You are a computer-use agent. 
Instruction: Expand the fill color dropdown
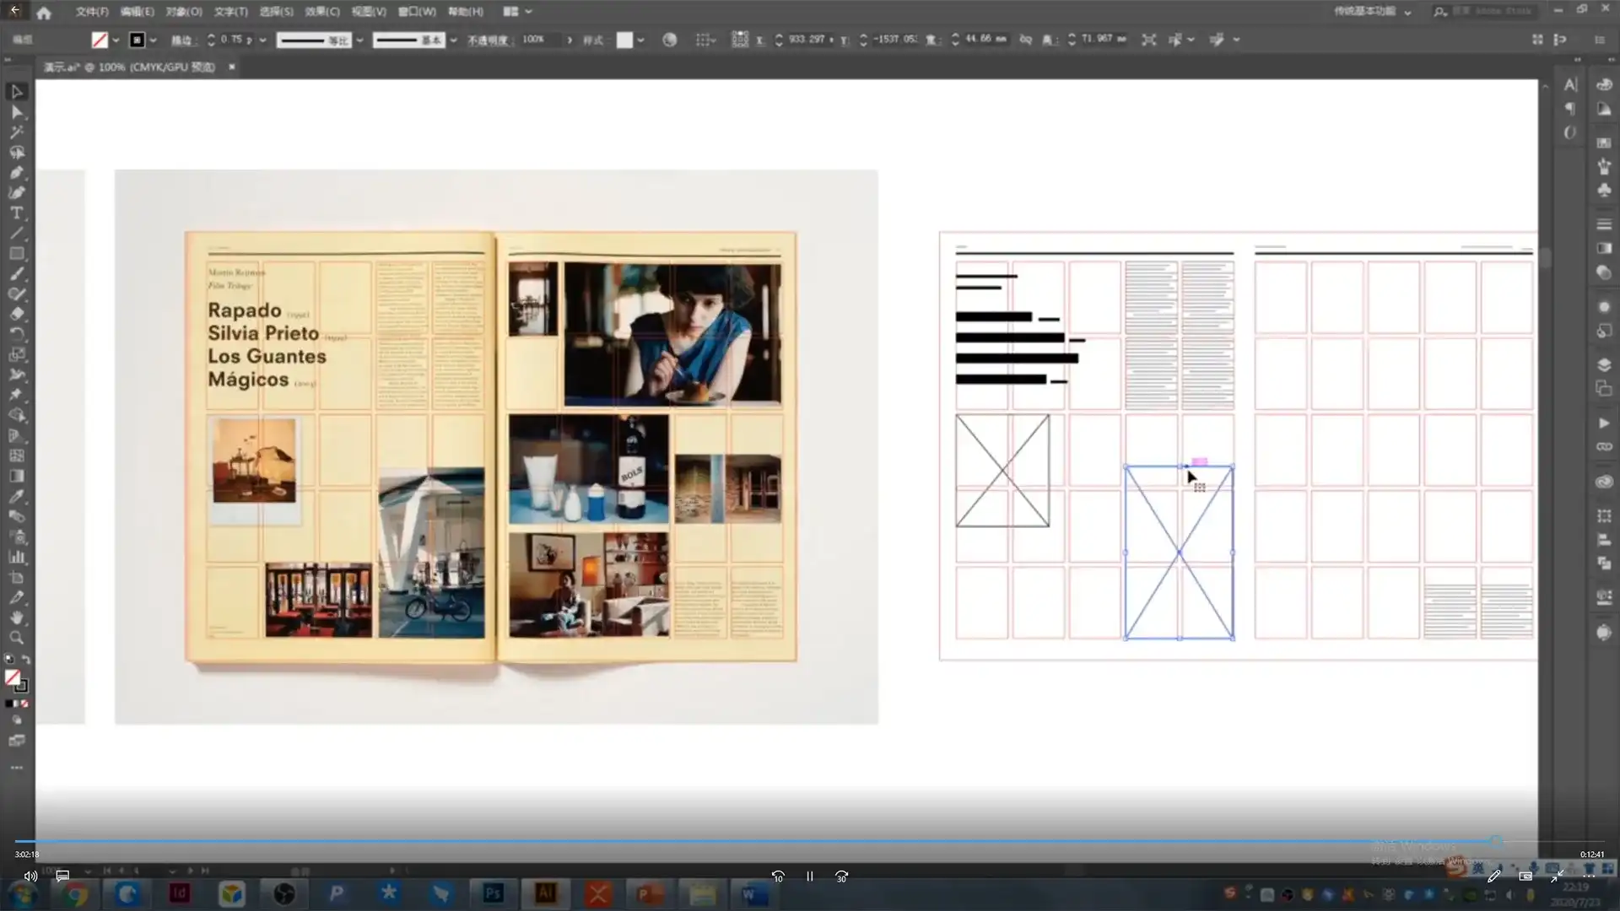pyautogui.click(x=116, y=40)
